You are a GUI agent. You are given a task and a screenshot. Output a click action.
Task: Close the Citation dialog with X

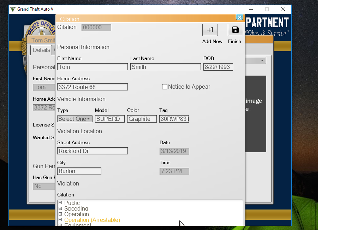[x=239, y=17]
